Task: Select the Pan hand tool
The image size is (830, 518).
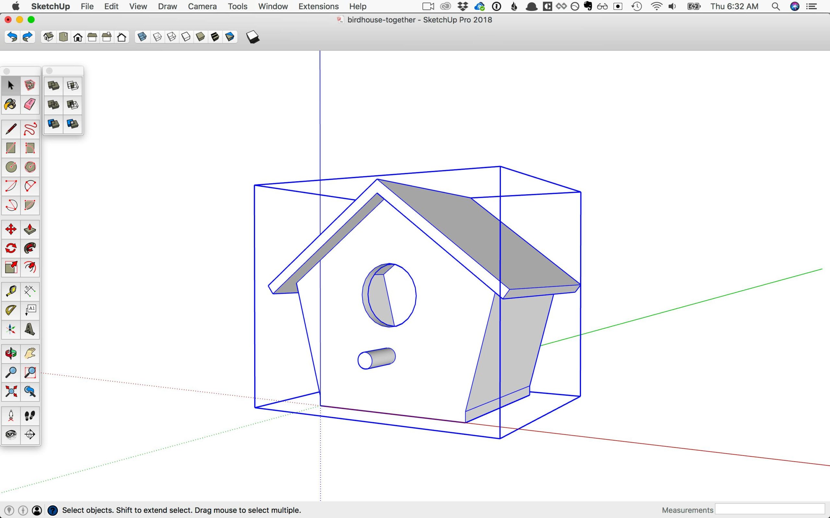Action: coord(30,353)
